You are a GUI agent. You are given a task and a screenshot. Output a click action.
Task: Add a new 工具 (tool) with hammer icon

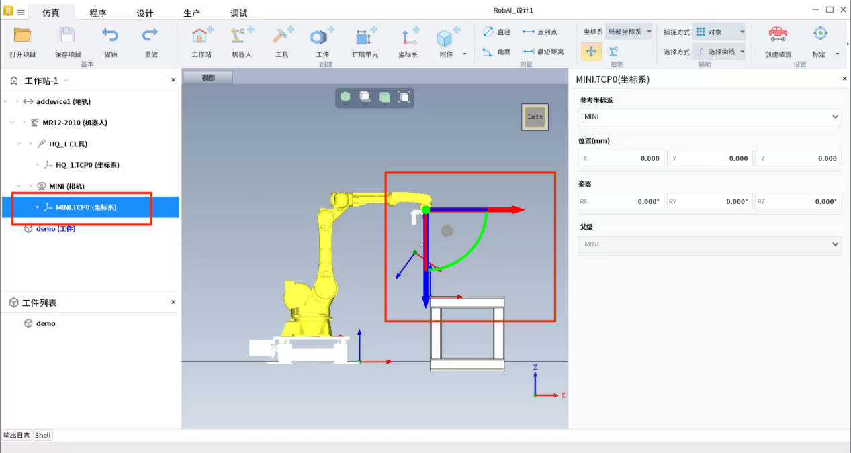282,38
